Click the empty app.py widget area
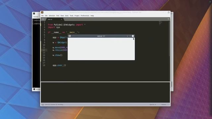This screenshot has width=212, height=119. click(x=101, y=49)
